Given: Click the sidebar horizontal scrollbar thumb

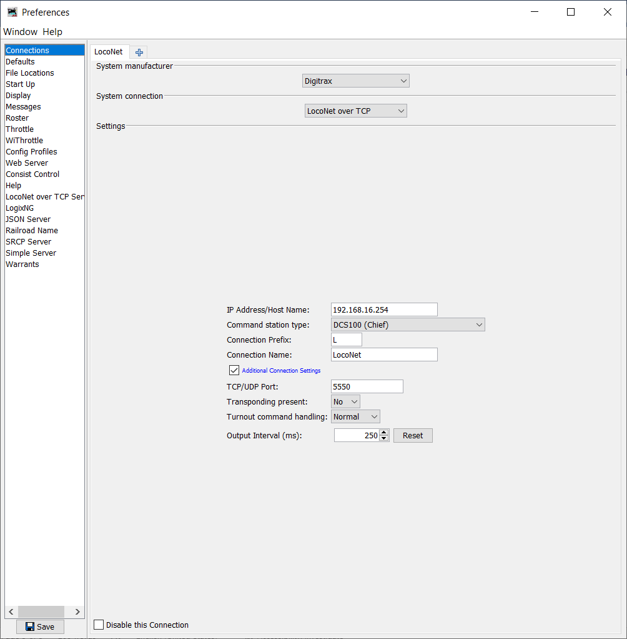Looking at the screenshot, I should [x=41, y=611].
